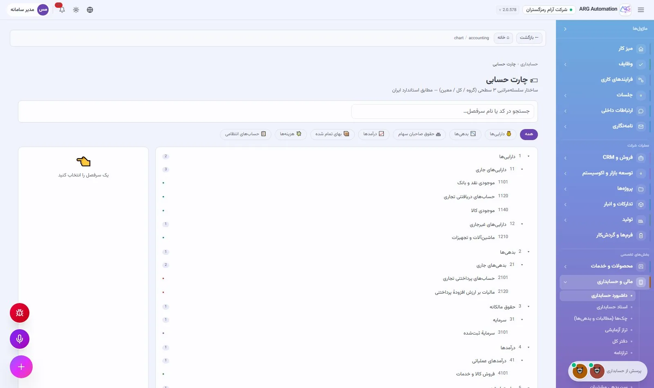Open company selector شرکت آرام رمزگستران
Screen dimensions: 654x388
tap(549, 10)
